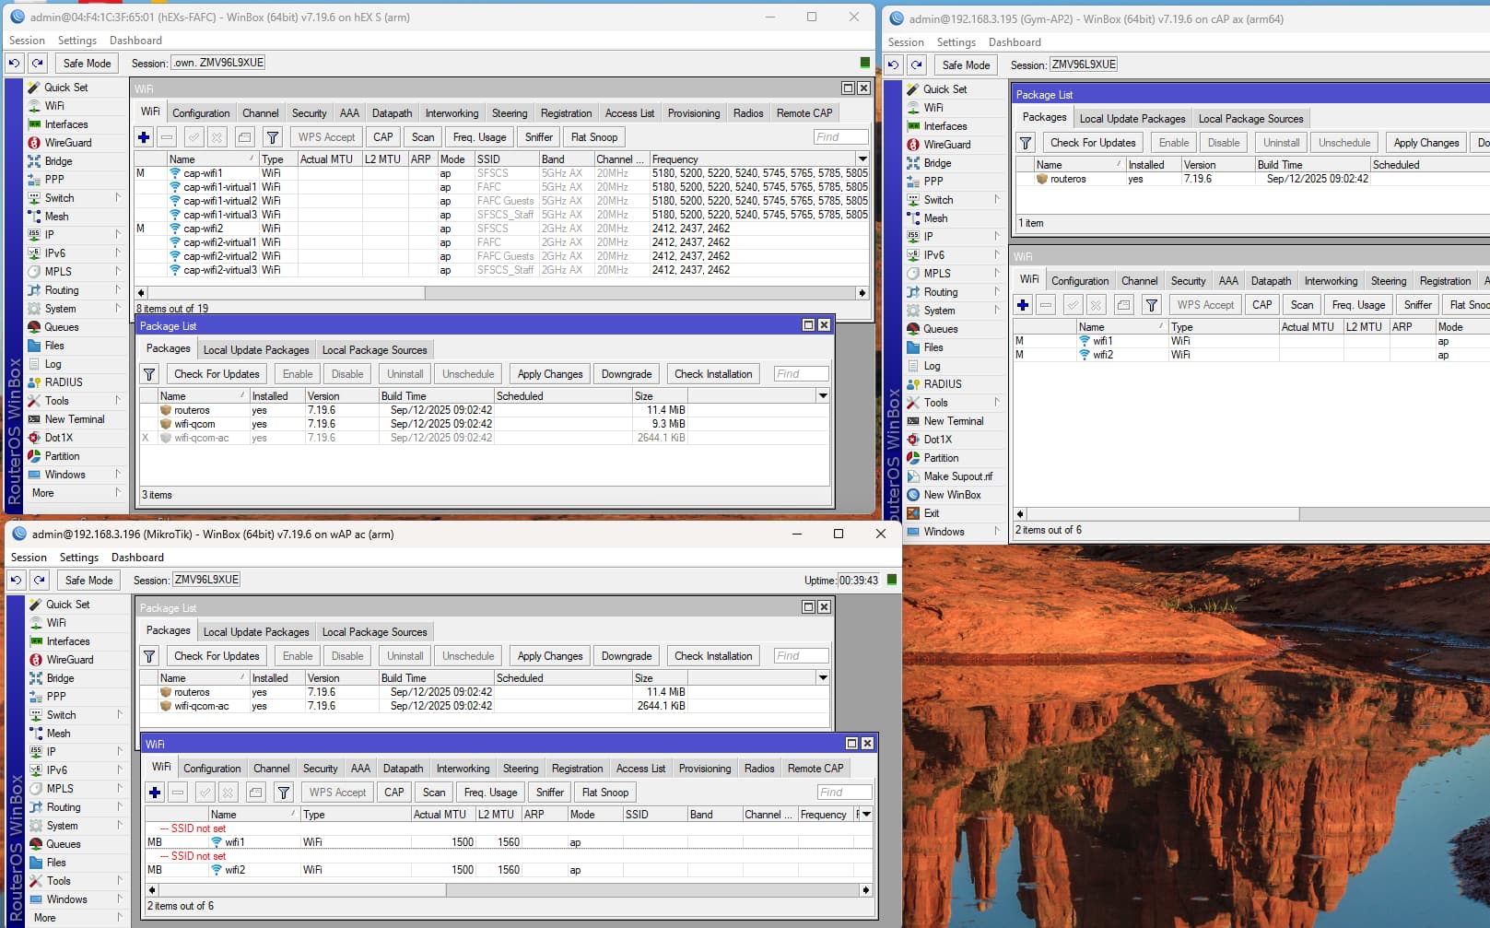Image resolution: width=1490 pixels, height=928 pixels.
Task: Open RADIUS in the Gym-AP2 sidebar
Action: 943,384
